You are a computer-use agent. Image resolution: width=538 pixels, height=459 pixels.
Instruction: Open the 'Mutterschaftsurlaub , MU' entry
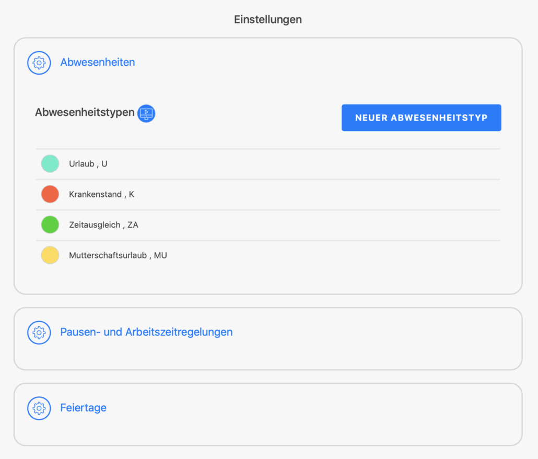(x=268, y=255)
